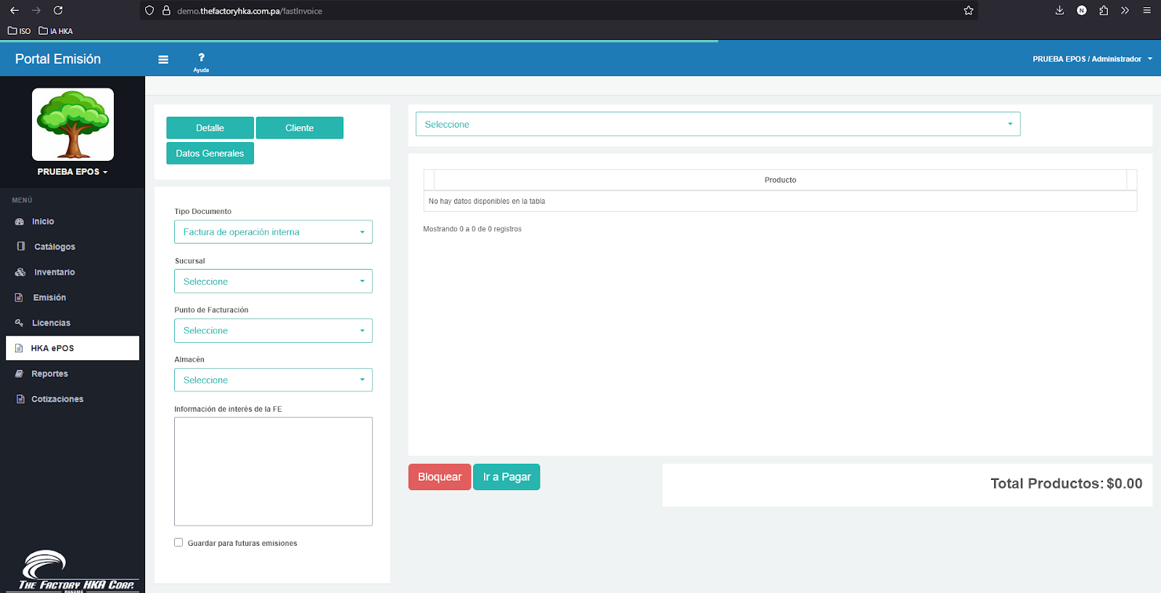Open the Sucursal dropdown
This screenshot has height=593, width=1161.
pos(273,281)
